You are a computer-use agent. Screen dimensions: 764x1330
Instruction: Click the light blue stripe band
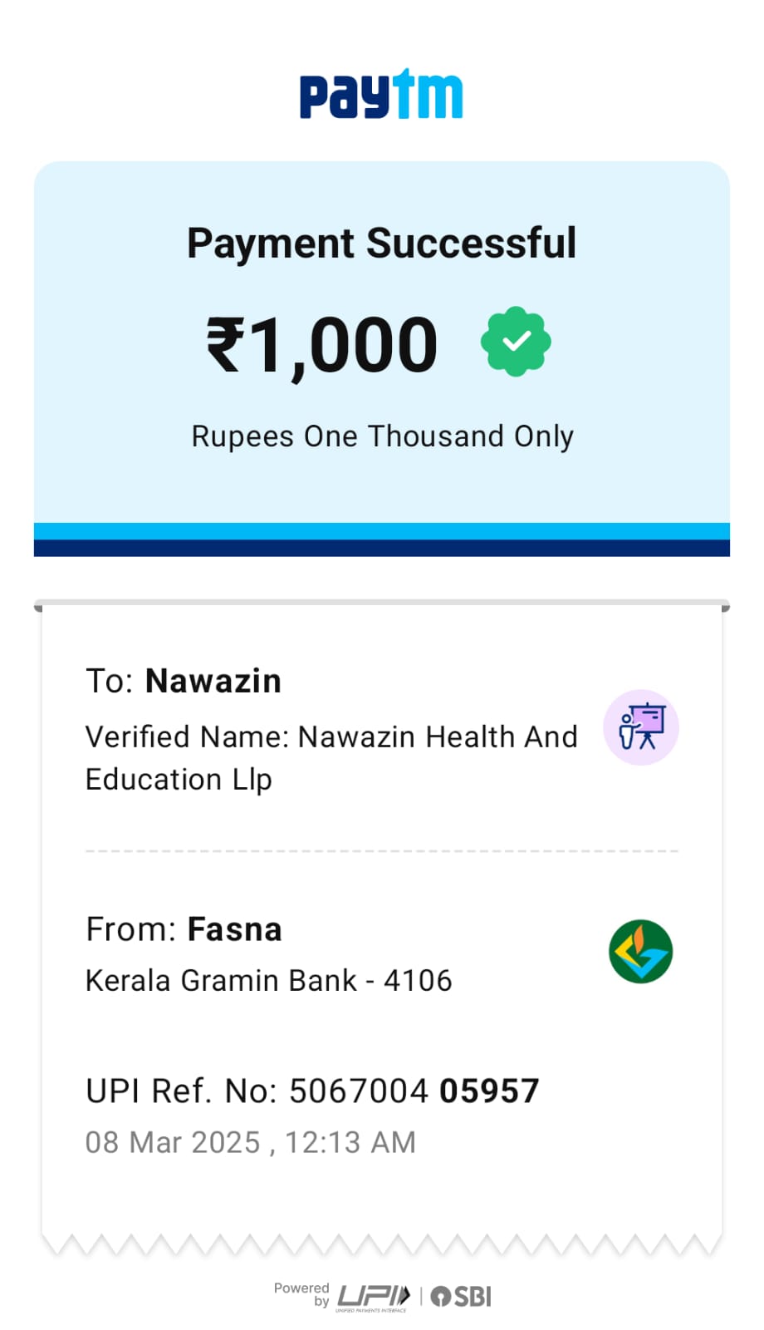382,531
